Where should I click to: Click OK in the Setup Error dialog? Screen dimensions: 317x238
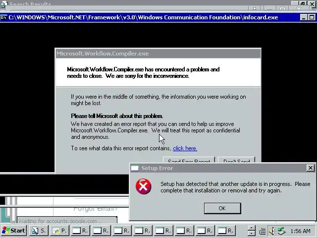pyautogui.click(x=222, y=208)
